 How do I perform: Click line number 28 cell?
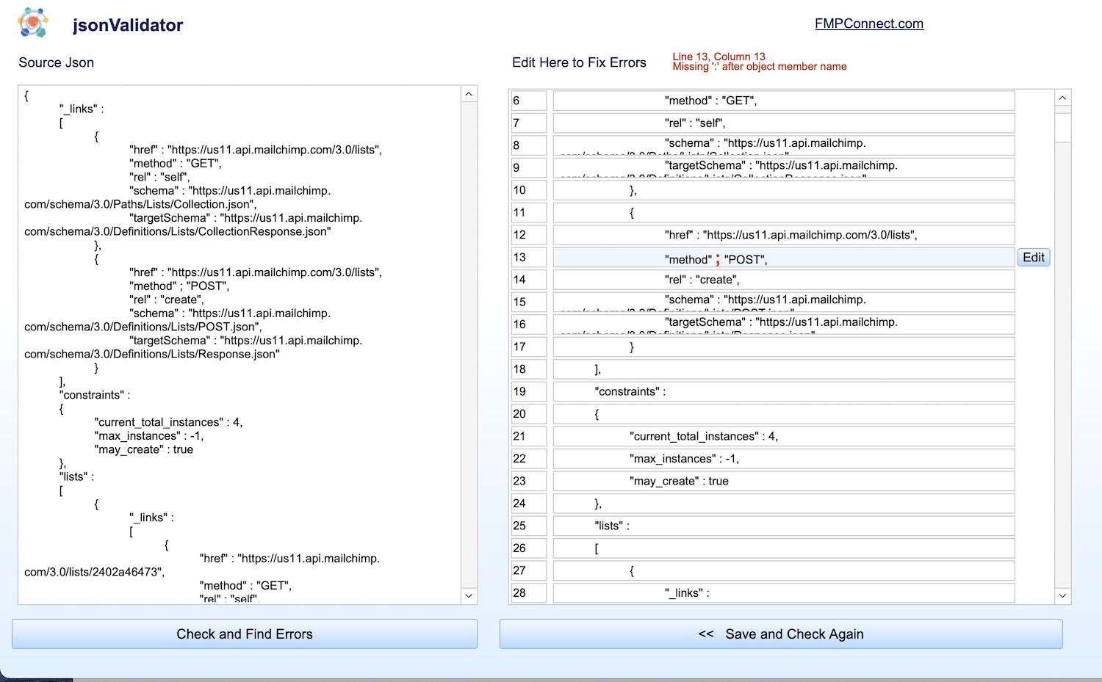click(529, 592)
